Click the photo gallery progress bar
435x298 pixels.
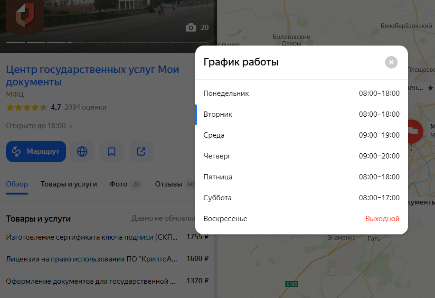point(107,42)
